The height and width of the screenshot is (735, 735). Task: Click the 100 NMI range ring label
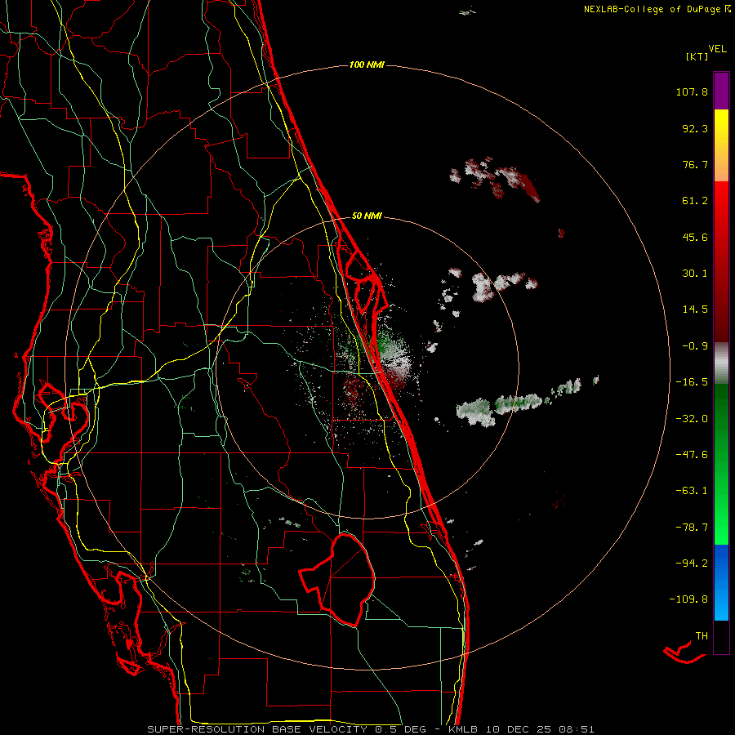(367, 65)
